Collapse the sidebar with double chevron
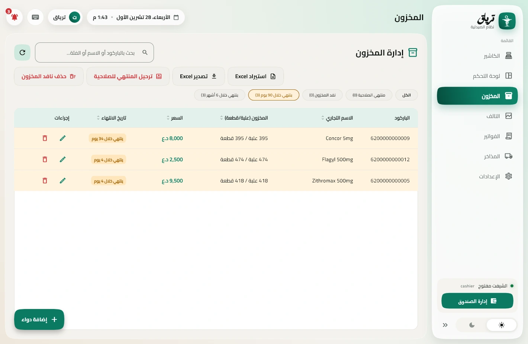 coord(445,325)
